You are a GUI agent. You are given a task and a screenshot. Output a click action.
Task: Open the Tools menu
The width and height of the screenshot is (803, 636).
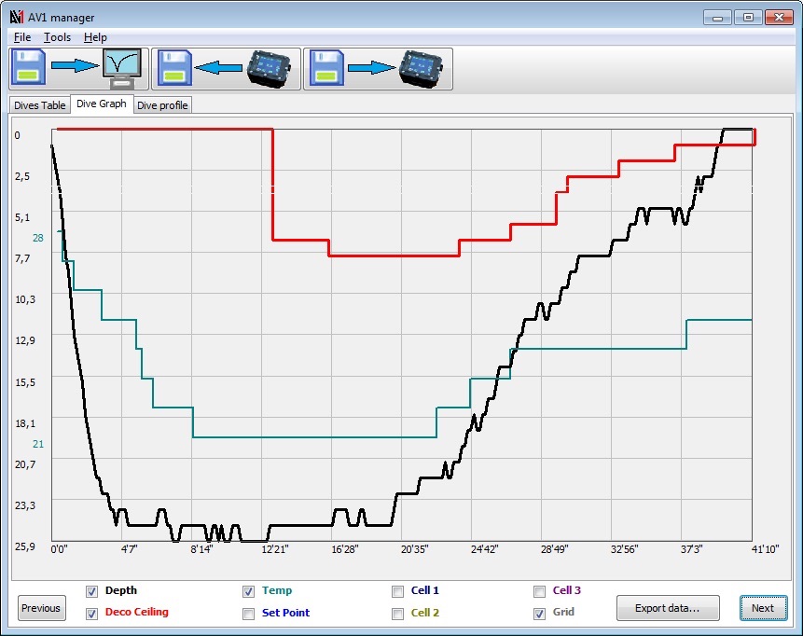click(58, 37)
